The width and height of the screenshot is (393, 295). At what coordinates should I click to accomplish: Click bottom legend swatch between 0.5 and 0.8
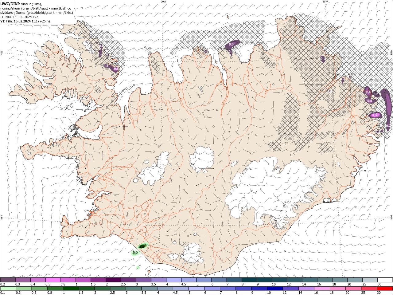pyautogui.click(x=39, y=289)
